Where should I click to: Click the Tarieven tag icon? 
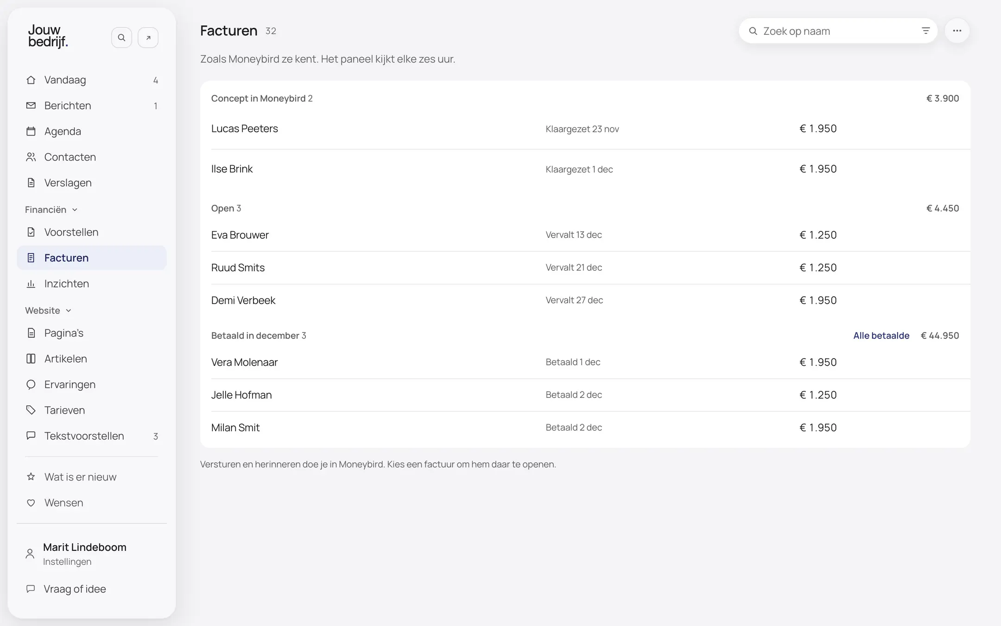(31, 410)
